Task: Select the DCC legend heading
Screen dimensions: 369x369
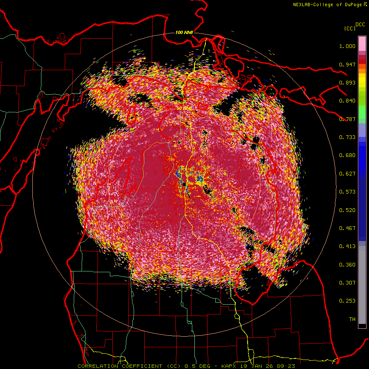Action: (360, 25)
